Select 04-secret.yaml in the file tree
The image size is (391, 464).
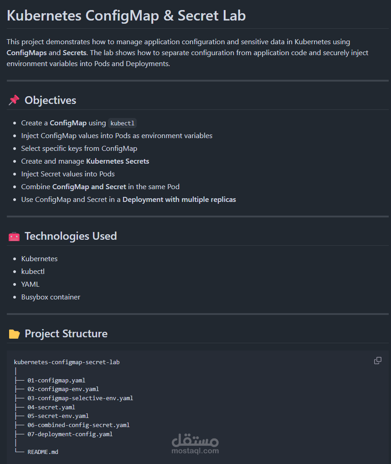51,407
